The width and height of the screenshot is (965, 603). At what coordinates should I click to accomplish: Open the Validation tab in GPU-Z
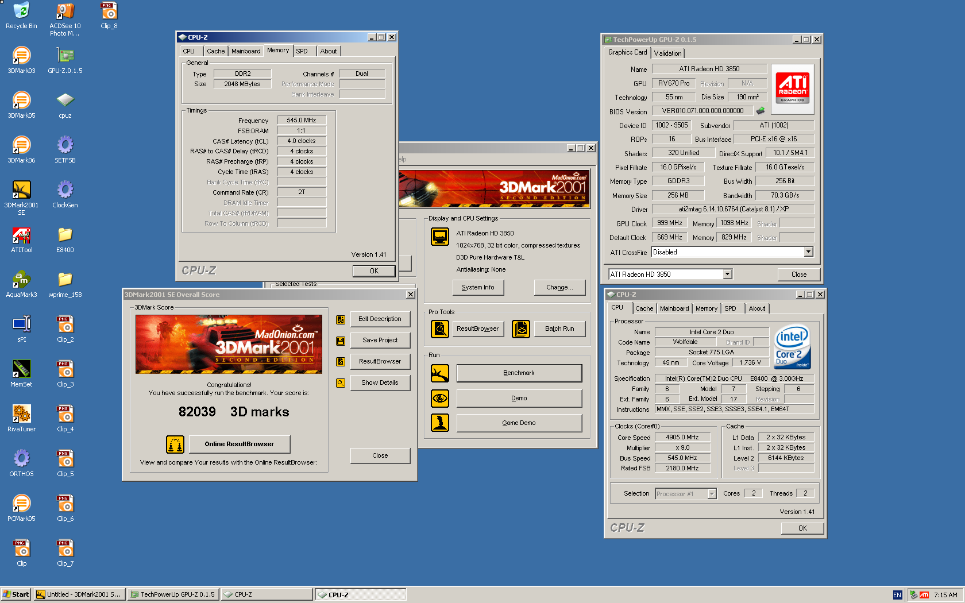pos(667,53)
